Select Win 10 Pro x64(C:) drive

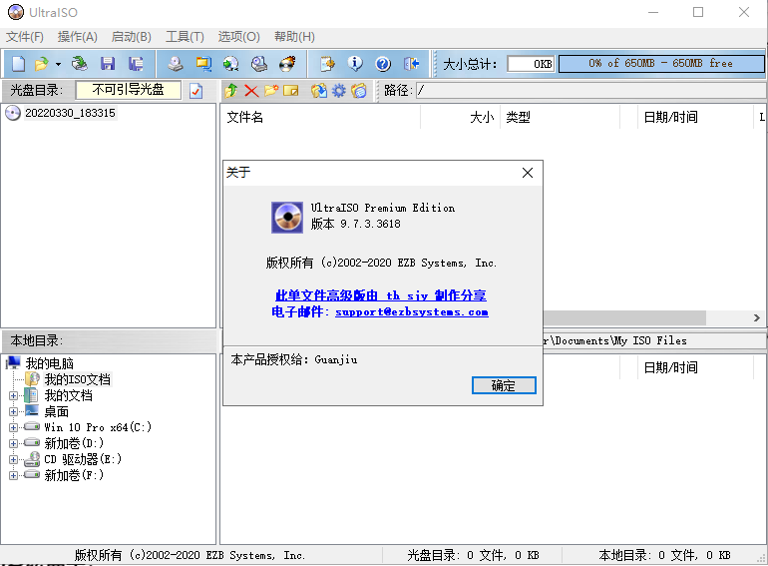tap(98, 427)
